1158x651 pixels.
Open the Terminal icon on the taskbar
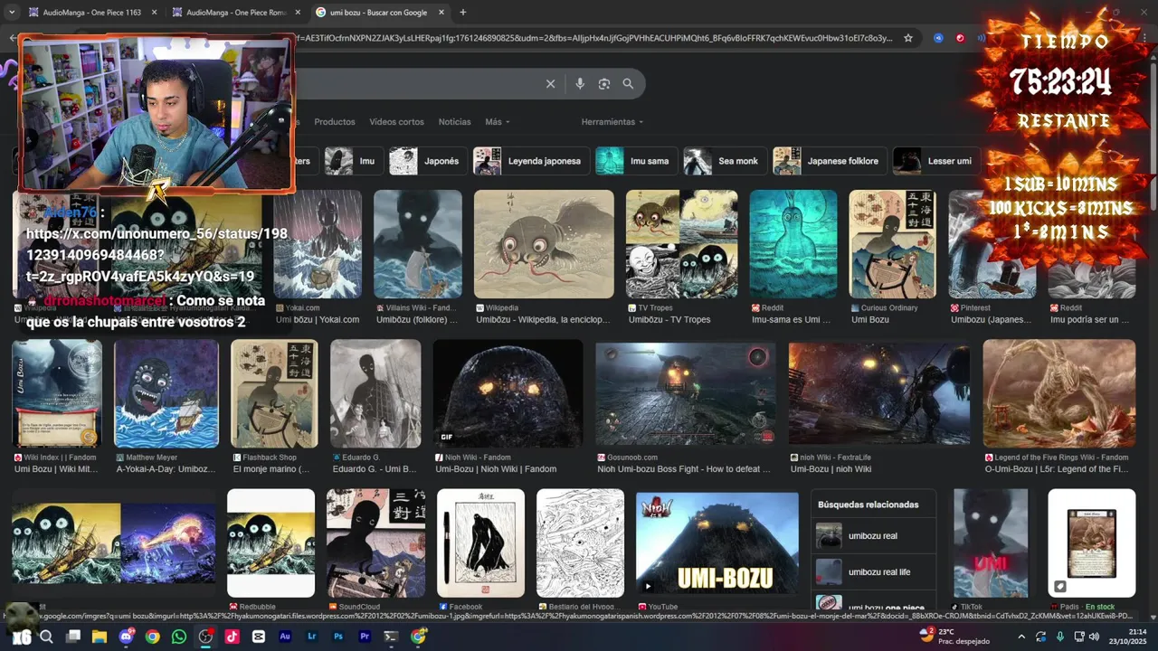tap(392, 637)
